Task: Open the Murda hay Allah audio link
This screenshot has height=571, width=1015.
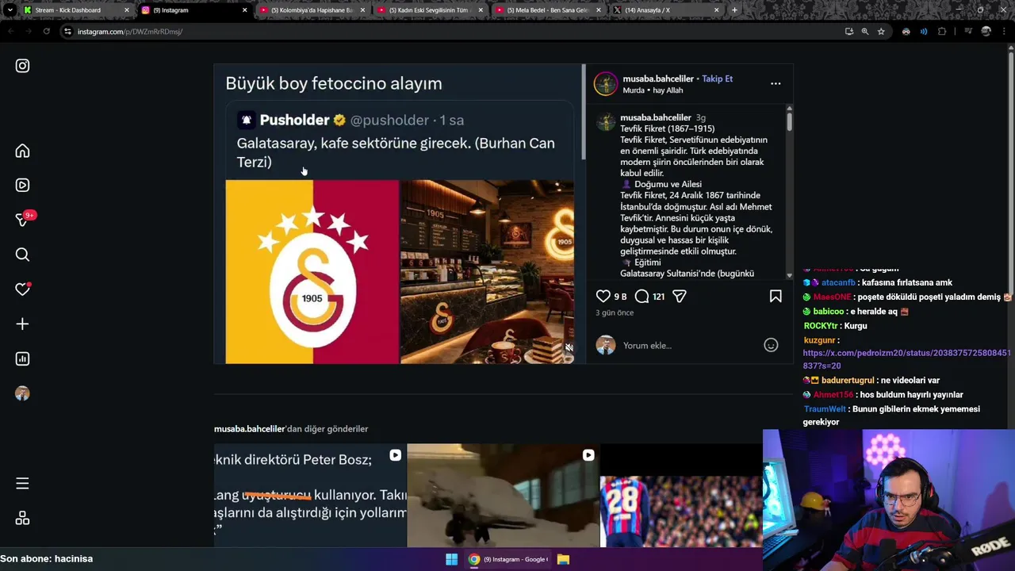Action: tap(653, 90)
